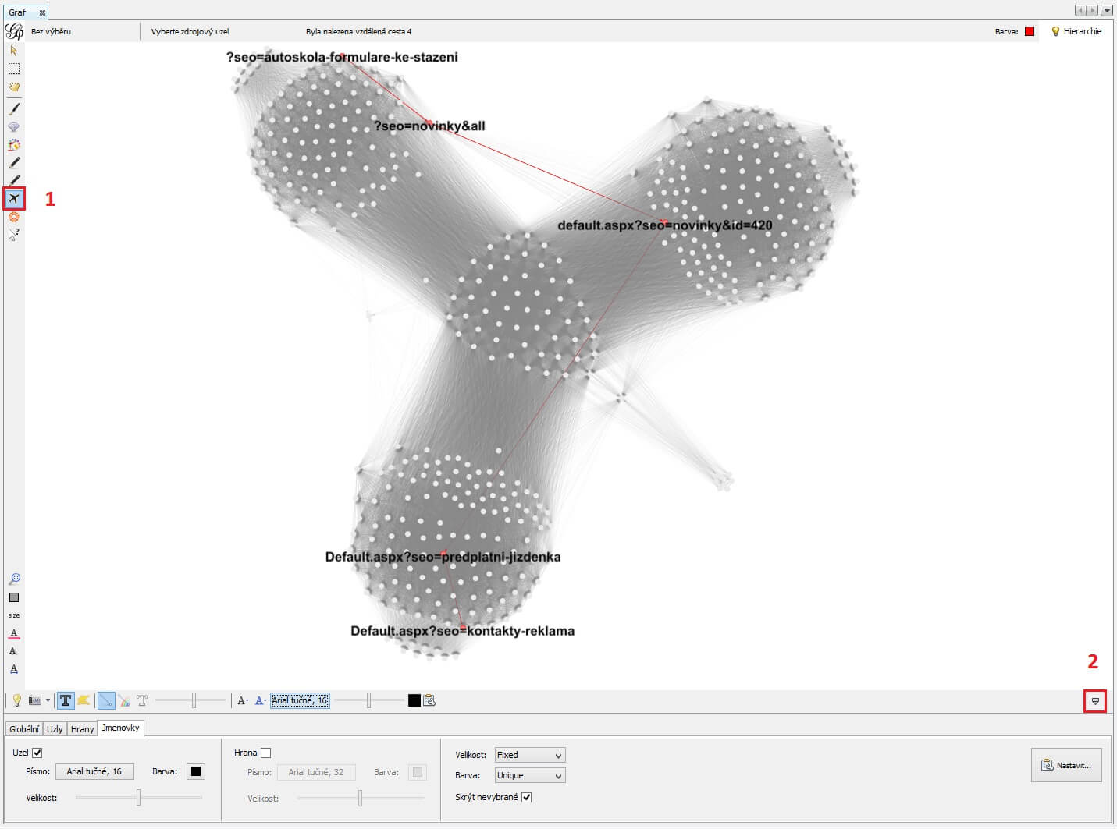Choose the rectangle selection tool
1117x829 pixels.
[x=13, y=69]
